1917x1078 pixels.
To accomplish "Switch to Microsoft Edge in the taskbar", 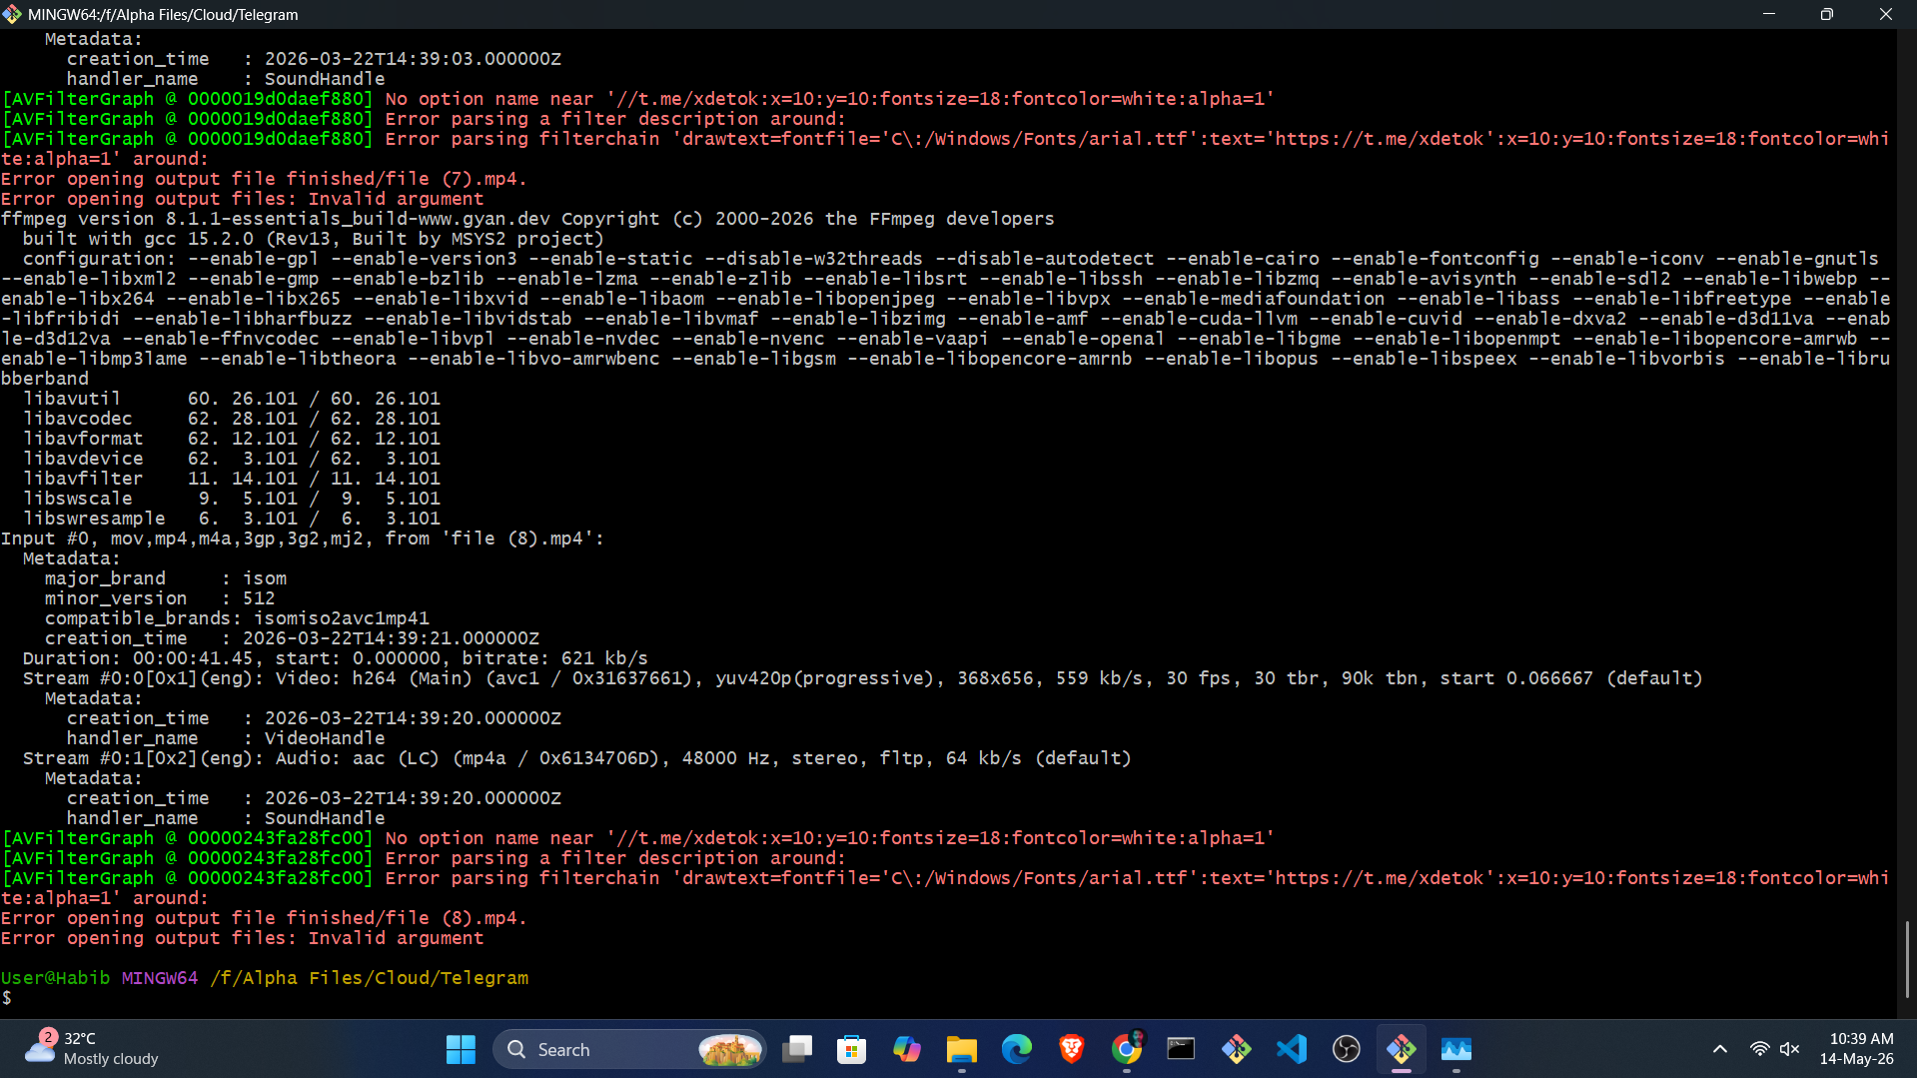I will [1017, 1049].
